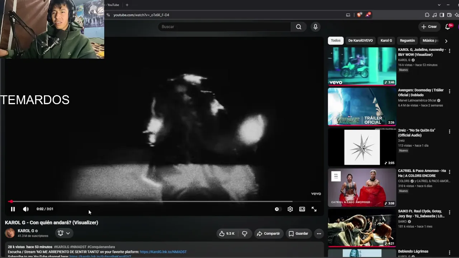Open the BbY WOW Visualizer video thumbnail
The image size is (459, 258).
[362, 66]
